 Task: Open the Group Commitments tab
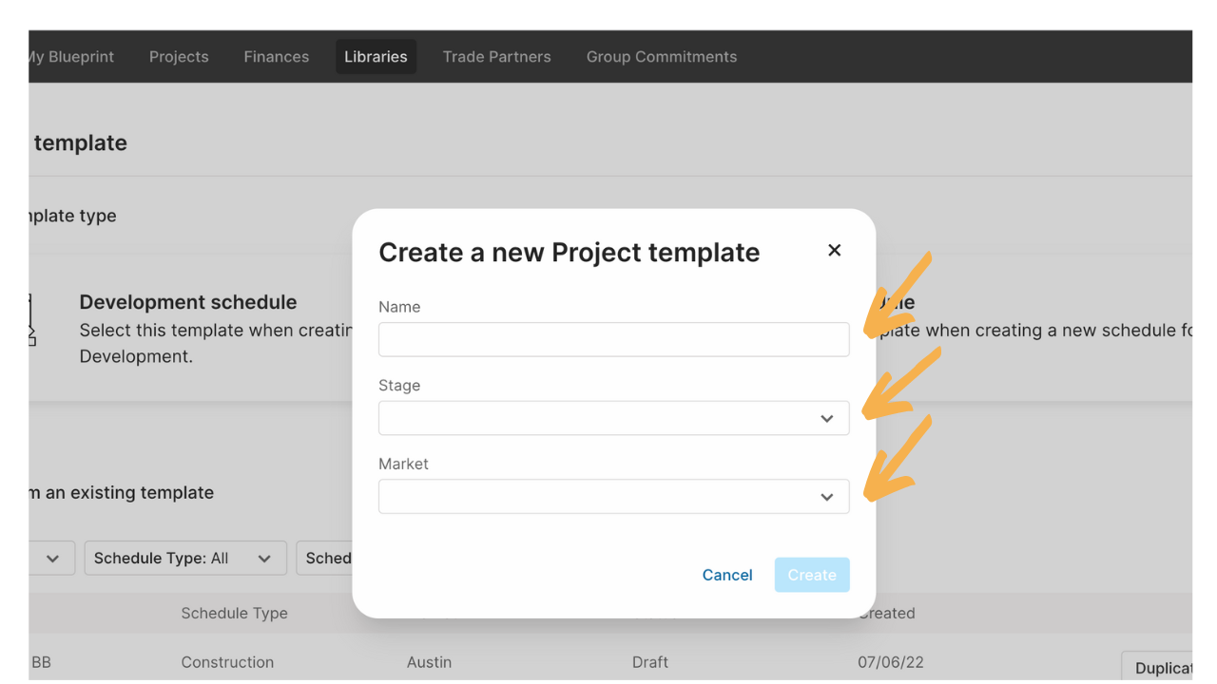[x=662, y=57]
